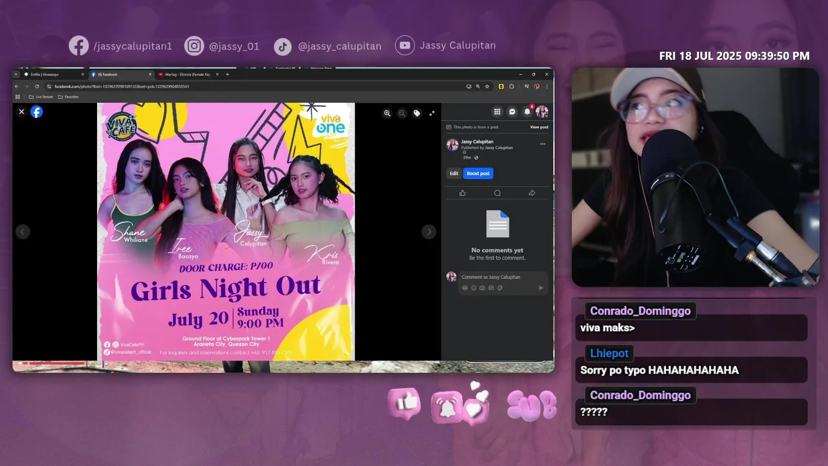Click the Boost post button
The width and height of the screenshot is (828, 466).
click(478, 173)
